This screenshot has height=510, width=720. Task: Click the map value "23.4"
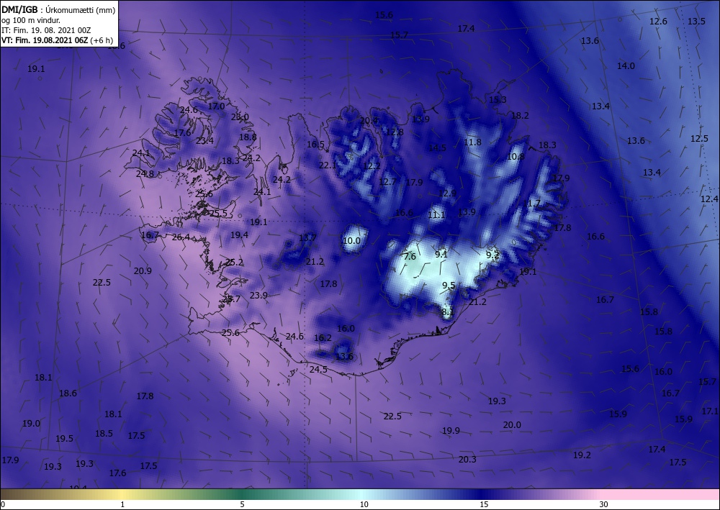[x=204, y=141]
